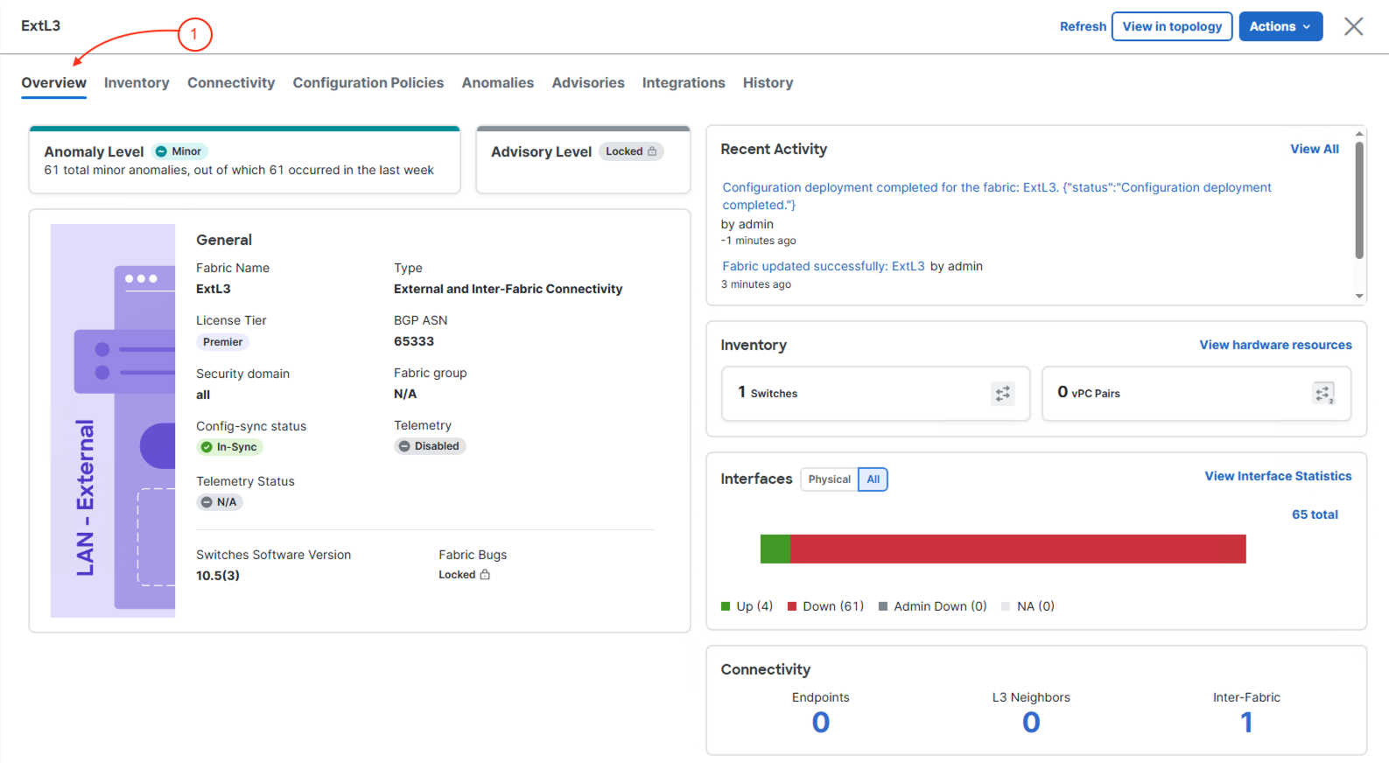Image resolution: width=1389 pixels, height=763 pixels.
Task: Go to the Advisories tab
Action: (x=588, y=83)
